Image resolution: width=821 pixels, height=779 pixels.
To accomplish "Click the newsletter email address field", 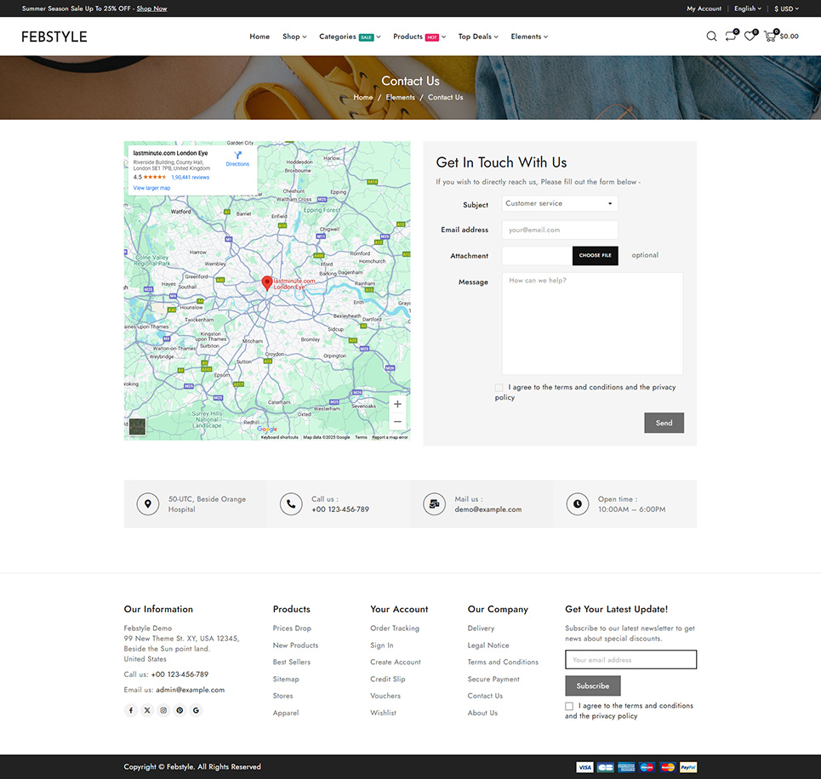I will 630,660.
